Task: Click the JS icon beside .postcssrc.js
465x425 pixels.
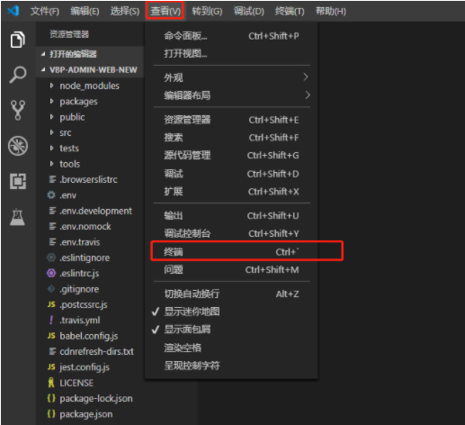Action: (51, 304)
